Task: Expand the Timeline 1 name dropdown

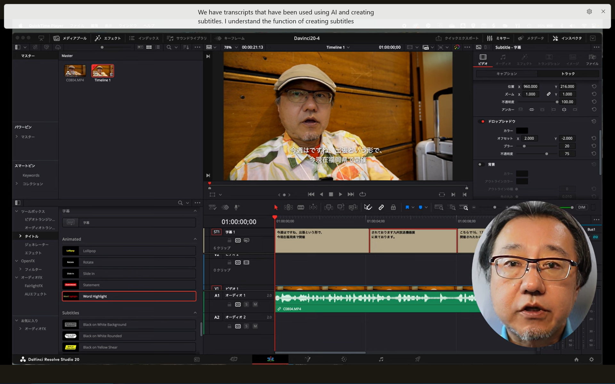Action: (x=348, y=47)
